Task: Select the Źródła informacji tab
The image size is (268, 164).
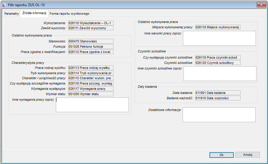Action: [34, 13]
